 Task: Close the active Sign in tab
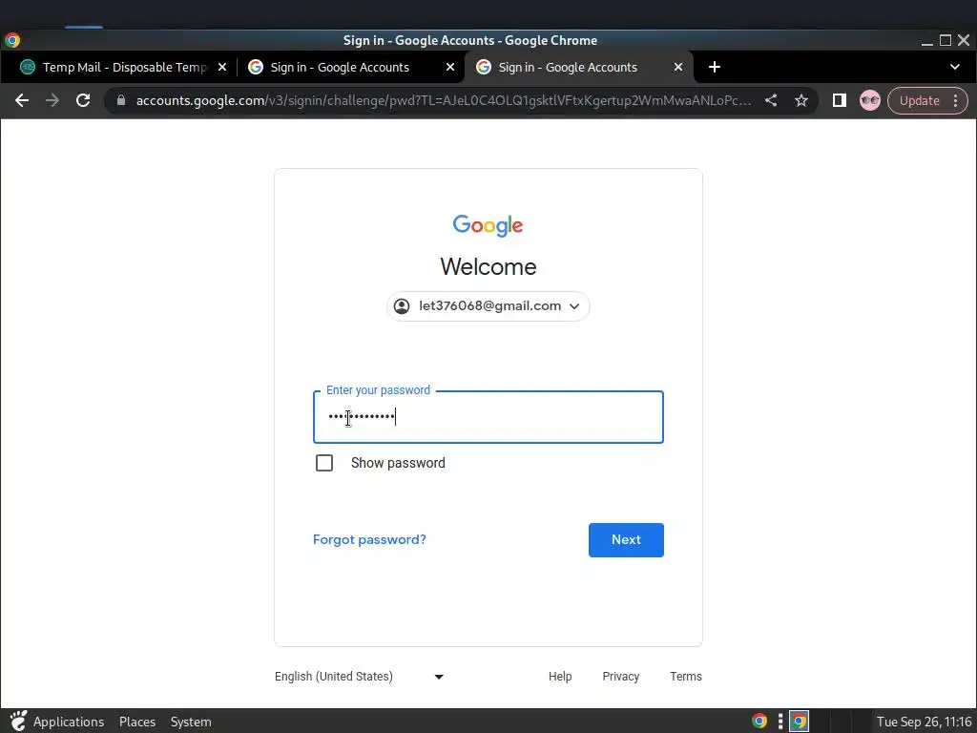pyautogui.click(x=678, y=67)
